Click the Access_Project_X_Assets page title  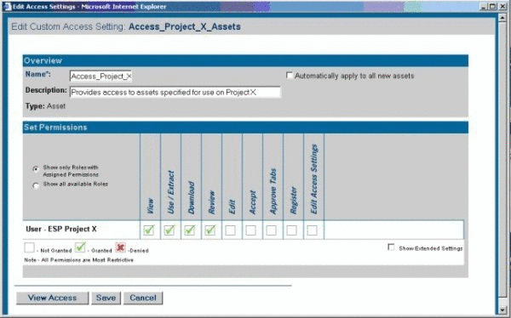(185, 26)
